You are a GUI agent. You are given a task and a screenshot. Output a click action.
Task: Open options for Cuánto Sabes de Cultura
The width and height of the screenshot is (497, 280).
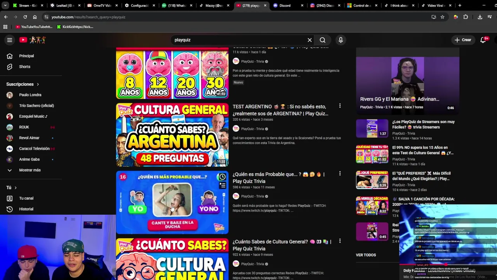pyautogui.click(x=340, y=241)
